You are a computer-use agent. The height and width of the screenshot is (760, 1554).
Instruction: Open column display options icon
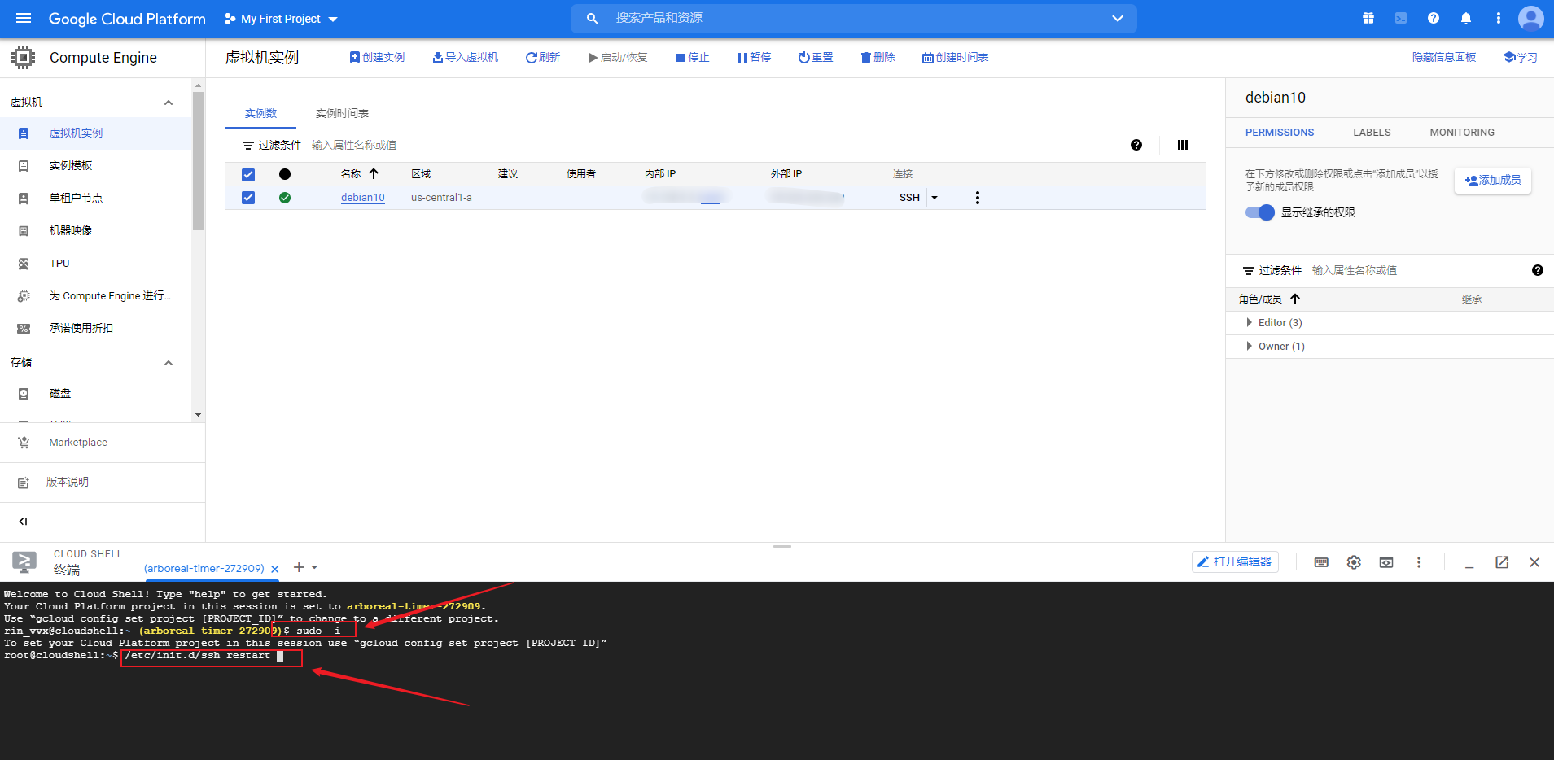tap(1183, 145)
